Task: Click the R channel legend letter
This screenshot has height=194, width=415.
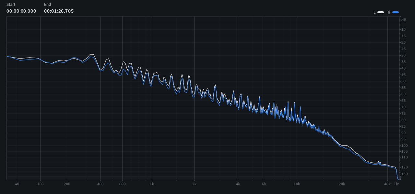Action: [x=389, y=12]
